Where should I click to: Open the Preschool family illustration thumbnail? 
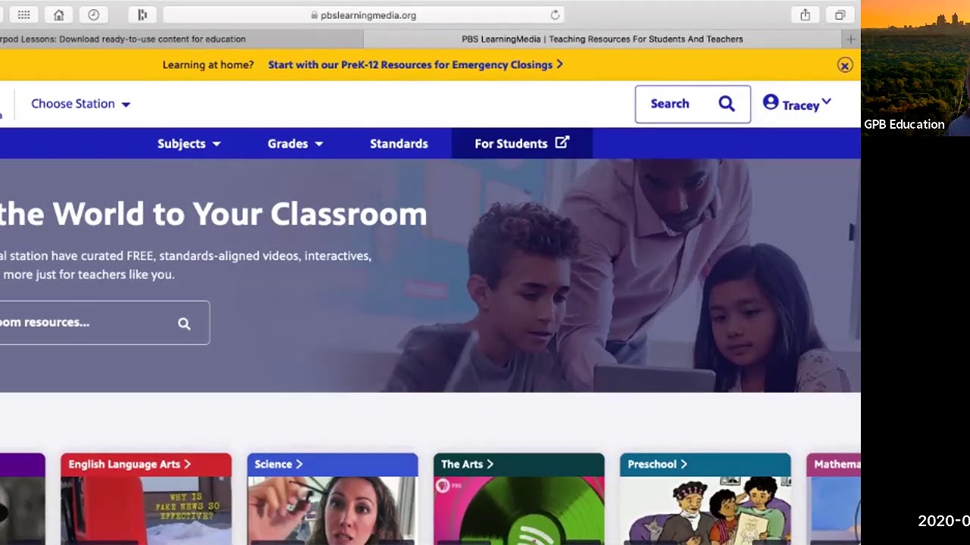click(706, 510)
